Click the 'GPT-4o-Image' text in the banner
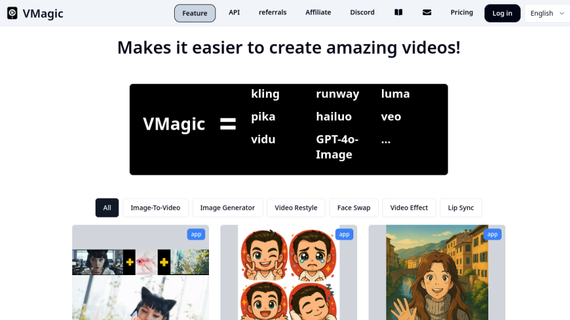 coord(337,147)
